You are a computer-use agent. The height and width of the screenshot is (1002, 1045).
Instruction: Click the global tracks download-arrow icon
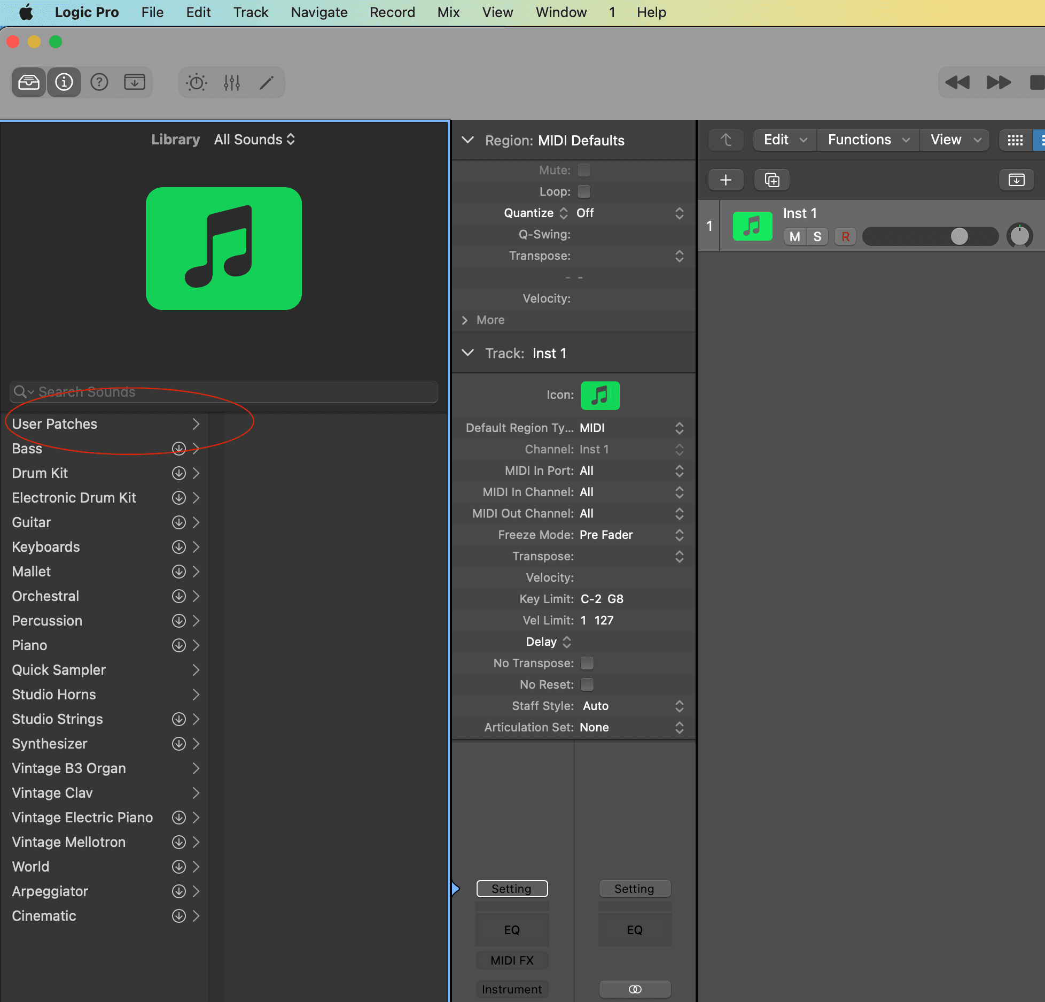(x=1016, y=180)
